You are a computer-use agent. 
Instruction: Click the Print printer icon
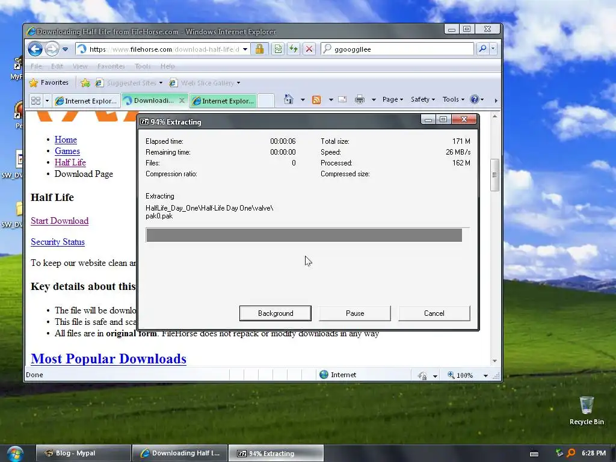pyautogui.click(x=360, y=99)
